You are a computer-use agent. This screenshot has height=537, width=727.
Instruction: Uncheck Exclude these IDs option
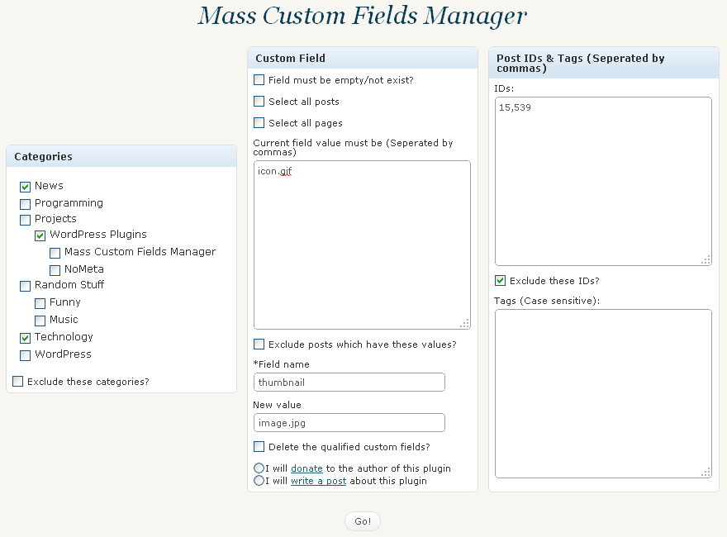coord(500,281)
